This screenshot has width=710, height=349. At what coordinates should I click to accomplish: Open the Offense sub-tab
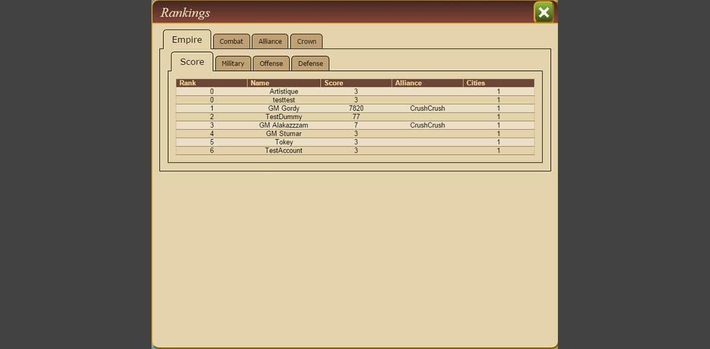coord(271,64)
